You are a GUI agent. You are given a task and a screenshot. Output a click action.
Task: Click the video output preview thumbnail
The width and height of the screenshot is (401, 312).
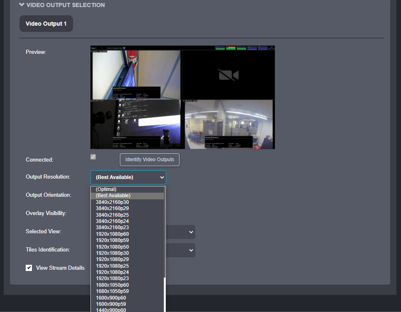point(182,97)
